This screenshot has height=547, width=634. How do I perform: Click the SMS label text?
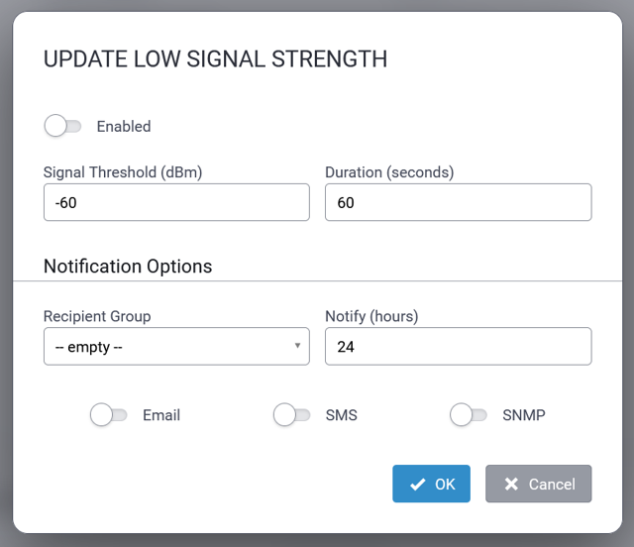pos(342,415)
